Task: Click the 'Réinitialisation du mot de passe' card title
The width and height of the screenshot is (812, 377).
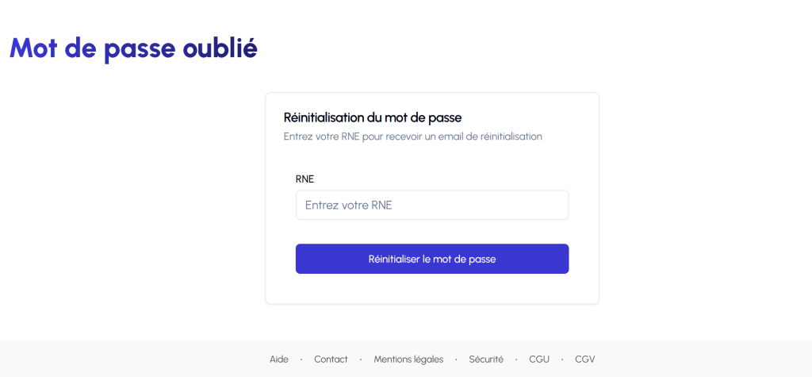Action: click(x=373, y=117)
